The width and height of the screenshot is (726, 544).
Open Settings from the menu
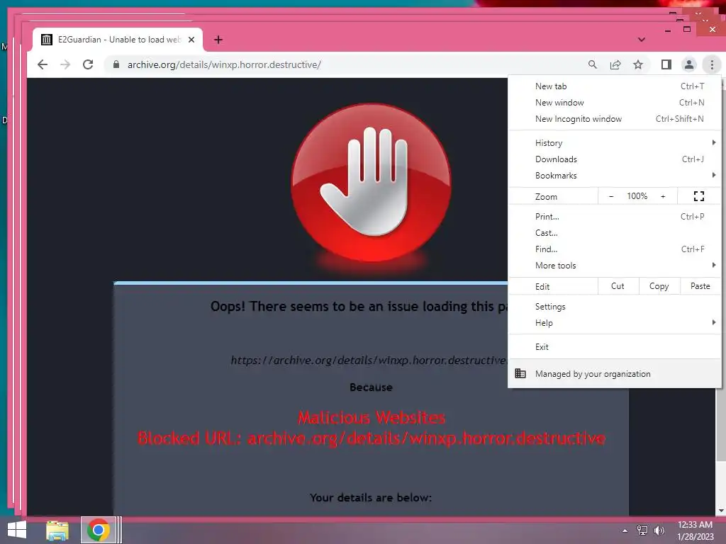(615, 307)
